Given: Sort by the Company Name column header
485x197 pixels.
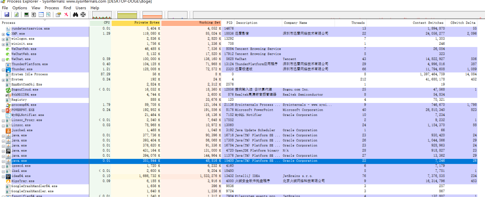Looking at the screenshot, I should (x=309, y=23).
